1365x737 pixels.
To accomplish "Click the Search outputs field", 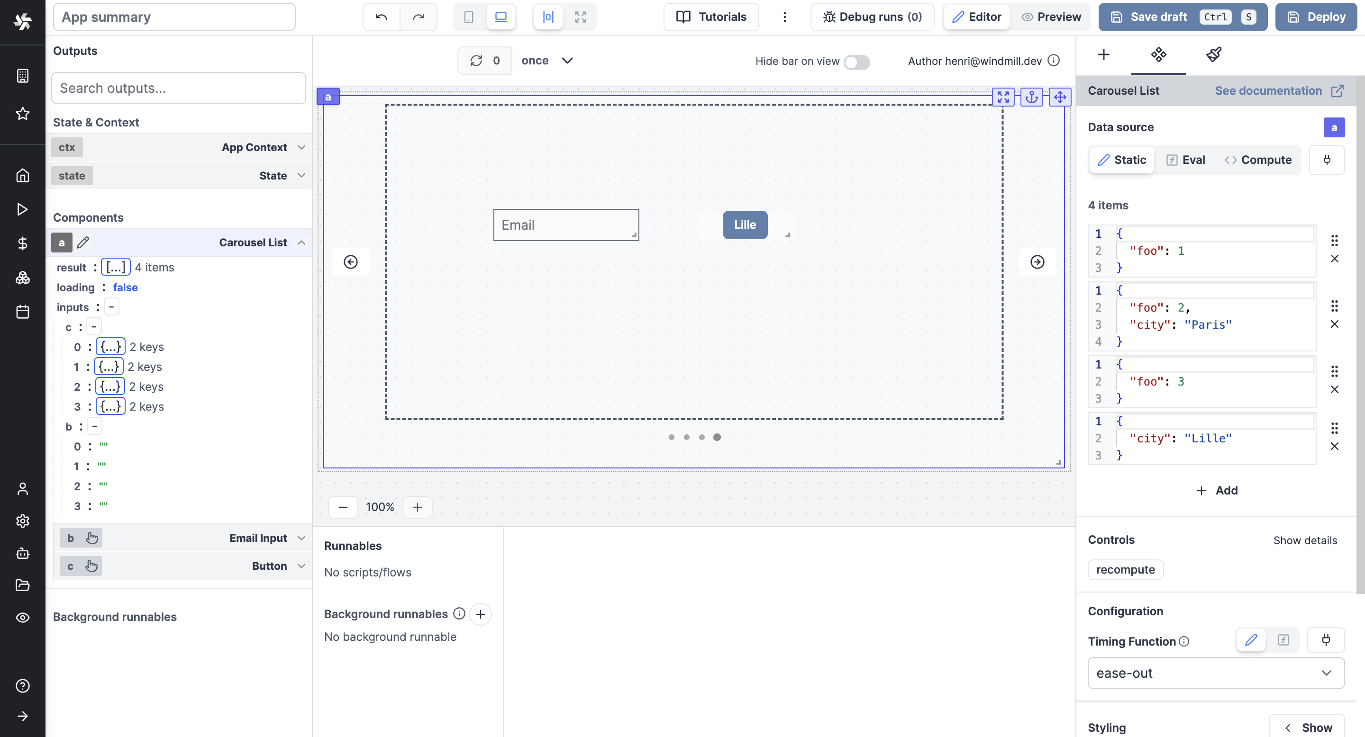I will 179,89.
